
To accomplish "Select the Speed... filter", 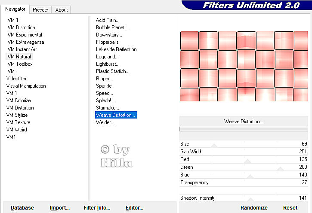I will (x=105, y=93).
